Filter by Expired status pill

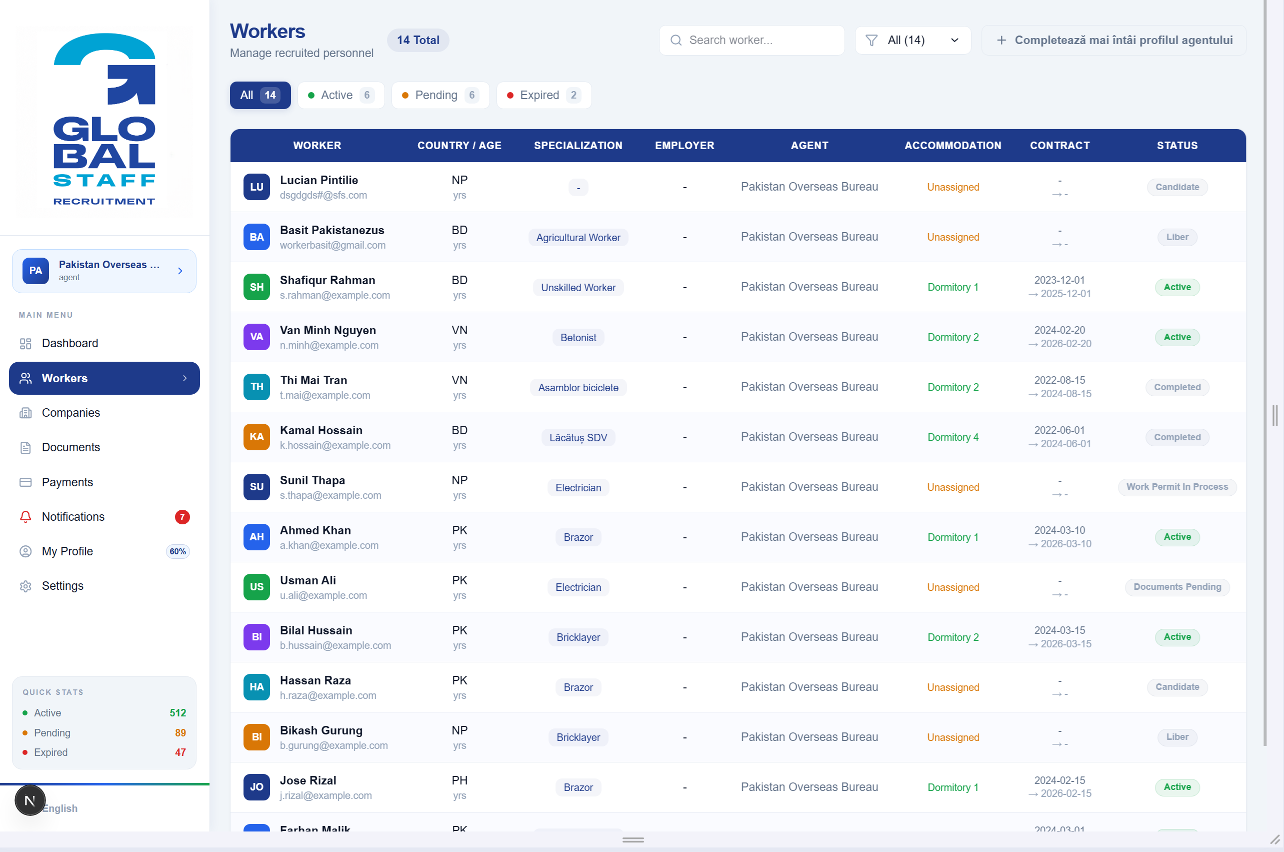click(x=543, y=95)
